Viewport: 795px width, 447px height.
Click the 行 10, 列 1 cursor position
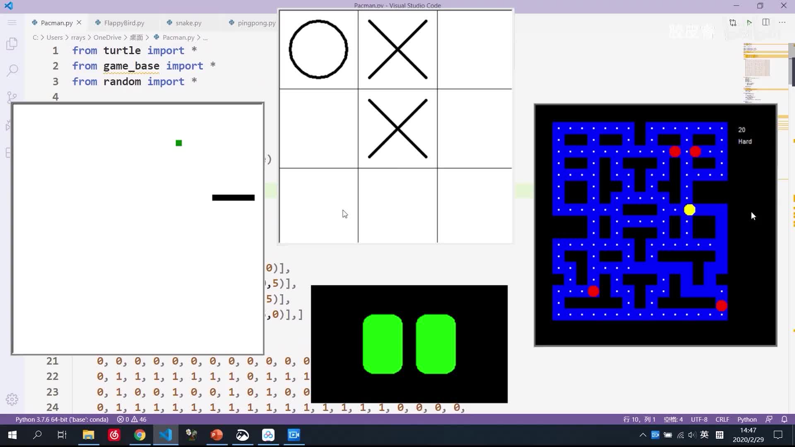(x=639, y=419)
